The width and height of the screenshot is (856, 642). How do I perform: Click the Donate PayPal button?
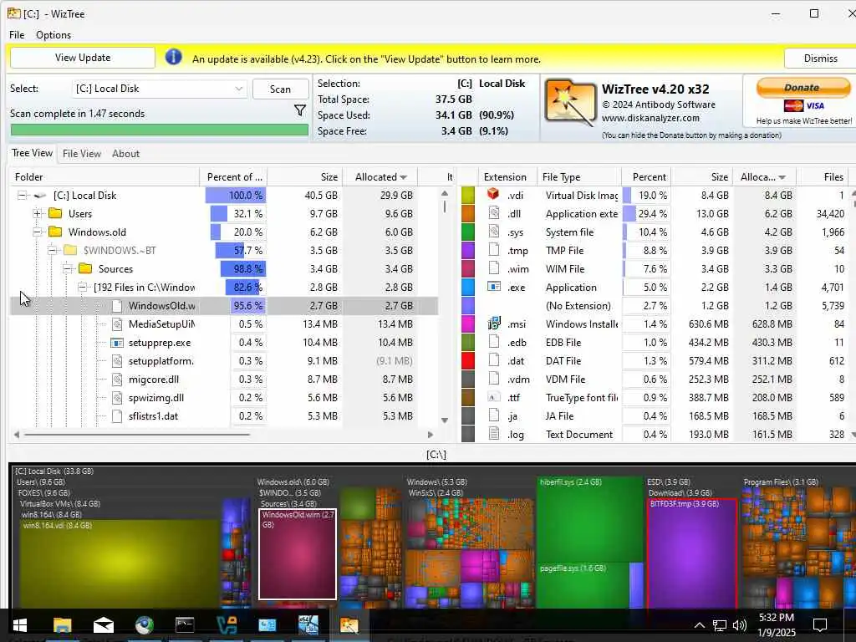coord(803,87)
